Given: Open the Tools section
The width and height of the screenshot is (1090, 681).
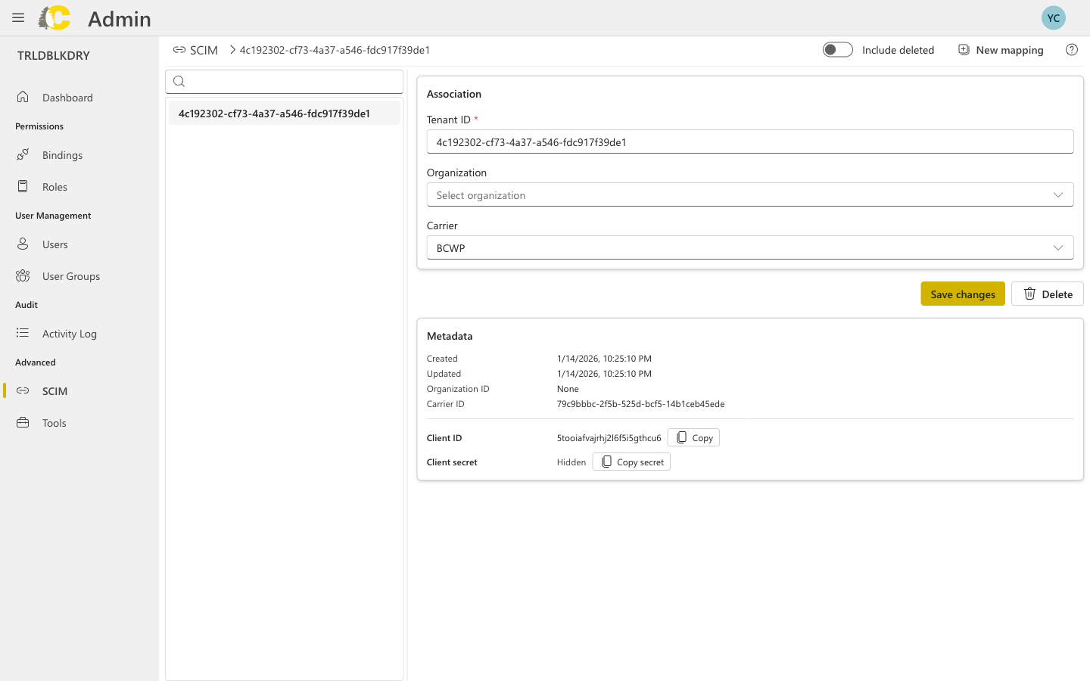Looking at the screenshot, I should [53, 422].
